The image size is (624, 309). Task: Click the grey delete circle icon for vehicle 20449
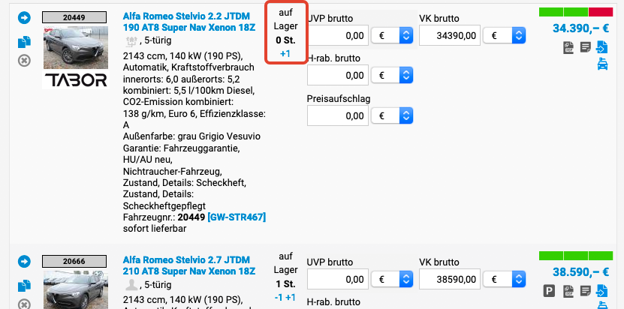click(23, 59)
